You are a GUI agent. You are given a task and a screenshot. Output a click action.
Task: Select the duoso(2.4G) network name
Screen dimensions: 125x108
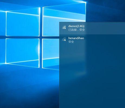coord(76,26)
